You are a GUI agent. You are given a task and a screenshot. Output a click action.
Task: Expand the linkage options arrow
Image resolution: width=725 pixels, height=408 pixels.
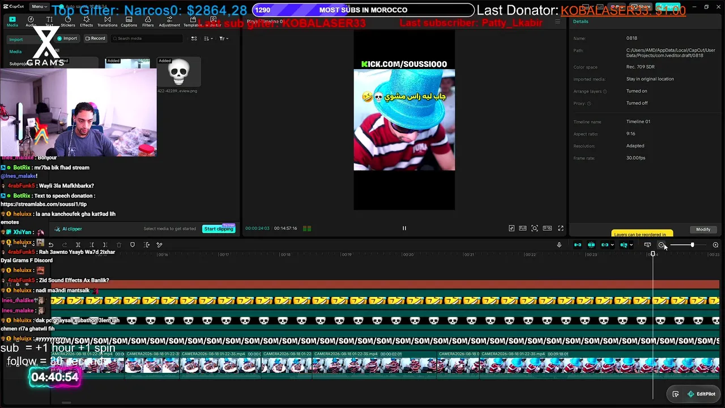point(612,245)
